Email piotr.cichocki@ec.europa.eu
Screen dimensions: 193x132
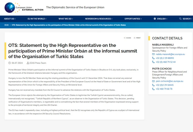tap(169, 81)
